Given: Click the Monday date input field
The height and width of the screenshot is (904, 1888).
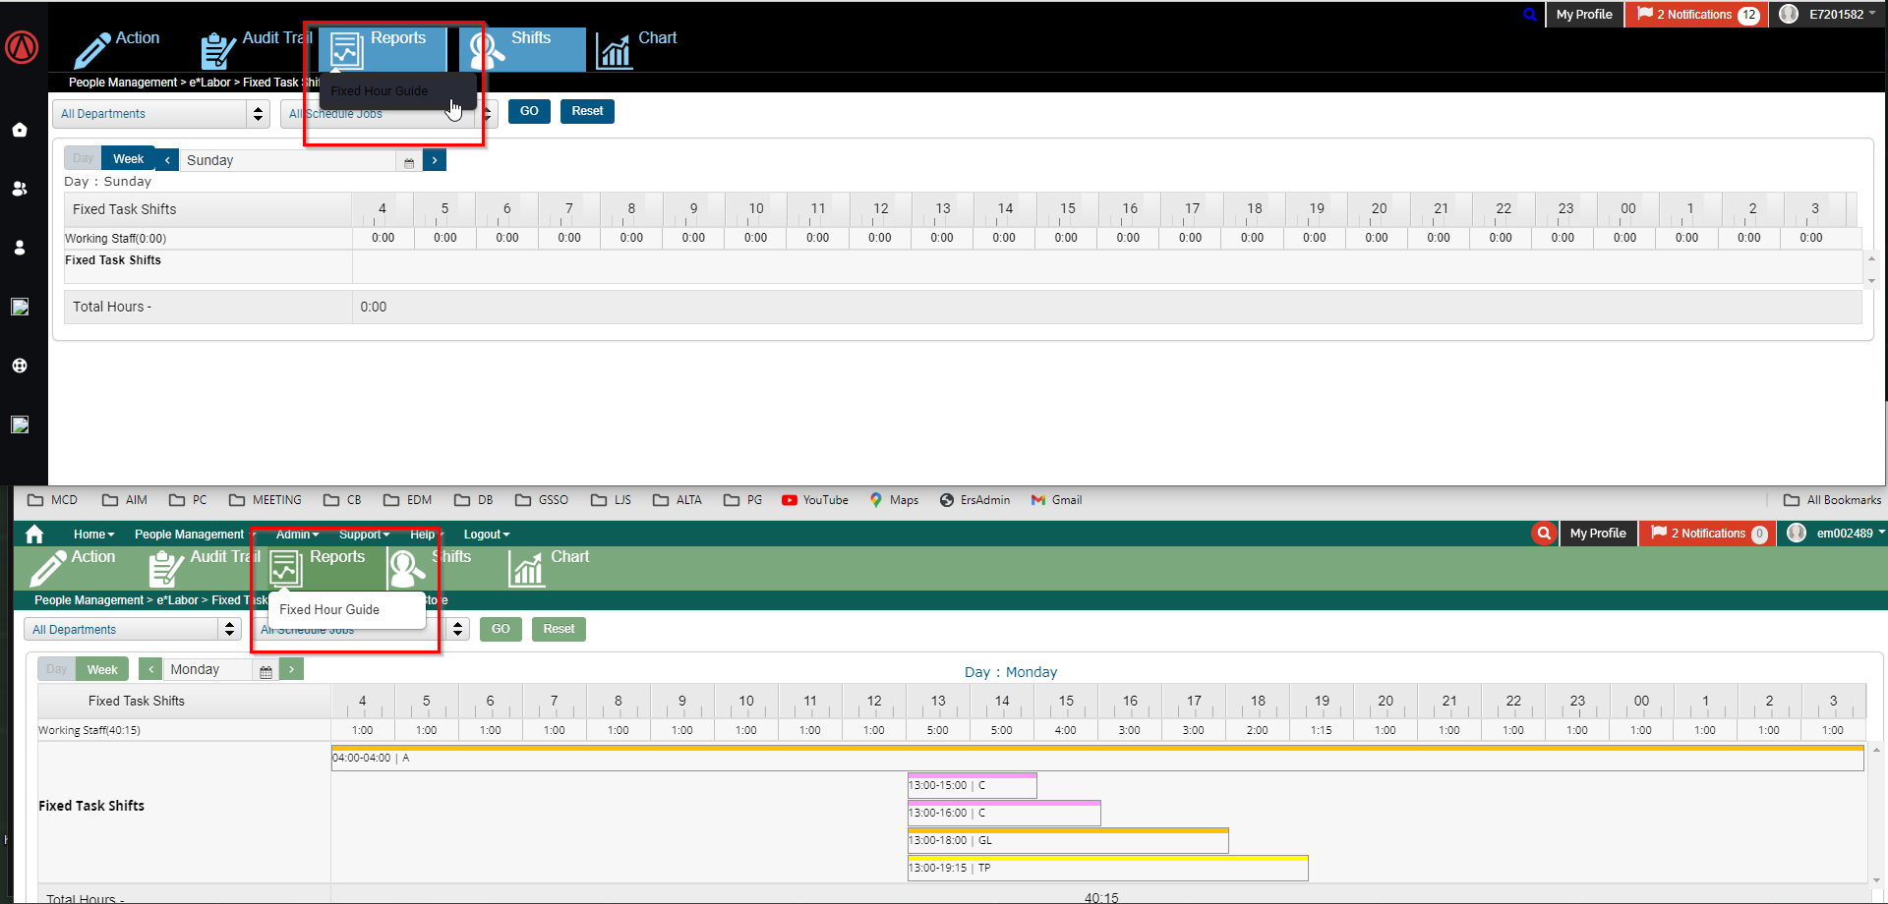Looking at the screenshot, I should (x=207, y=669).
